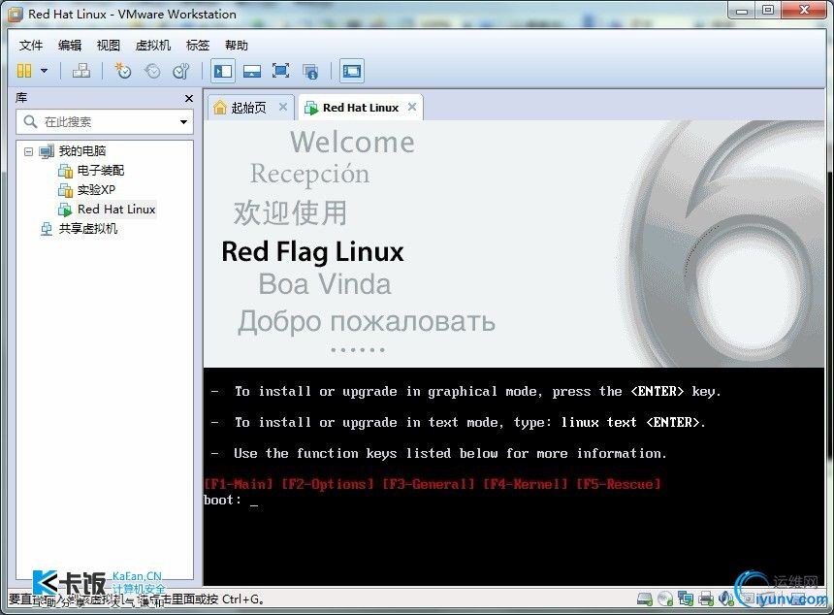834x615 pixels.
Task: Click the VMware Workstation title bar icon
Action: [15, 15]
